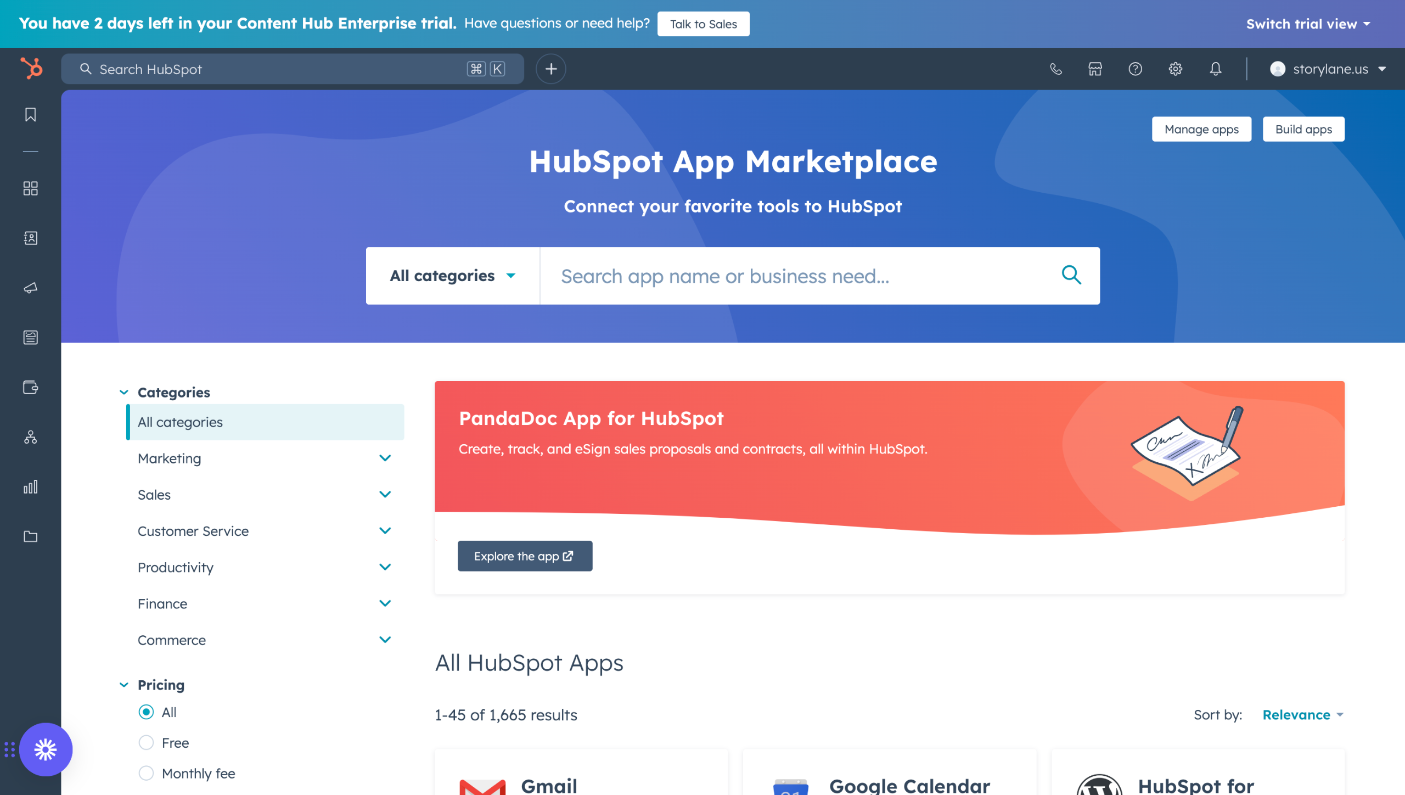Screen dimensions: 1405x795
Task: Open the Workspaces grid icon in the sidebar
Action: [31, 188]
